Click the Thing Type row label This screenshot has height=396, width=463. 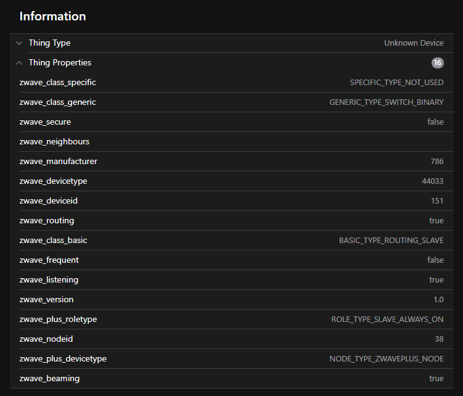[49, 43]
